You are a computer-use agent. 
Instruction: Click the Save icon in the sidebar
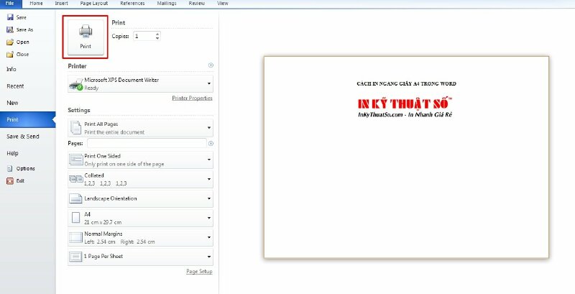pos(10,18)
